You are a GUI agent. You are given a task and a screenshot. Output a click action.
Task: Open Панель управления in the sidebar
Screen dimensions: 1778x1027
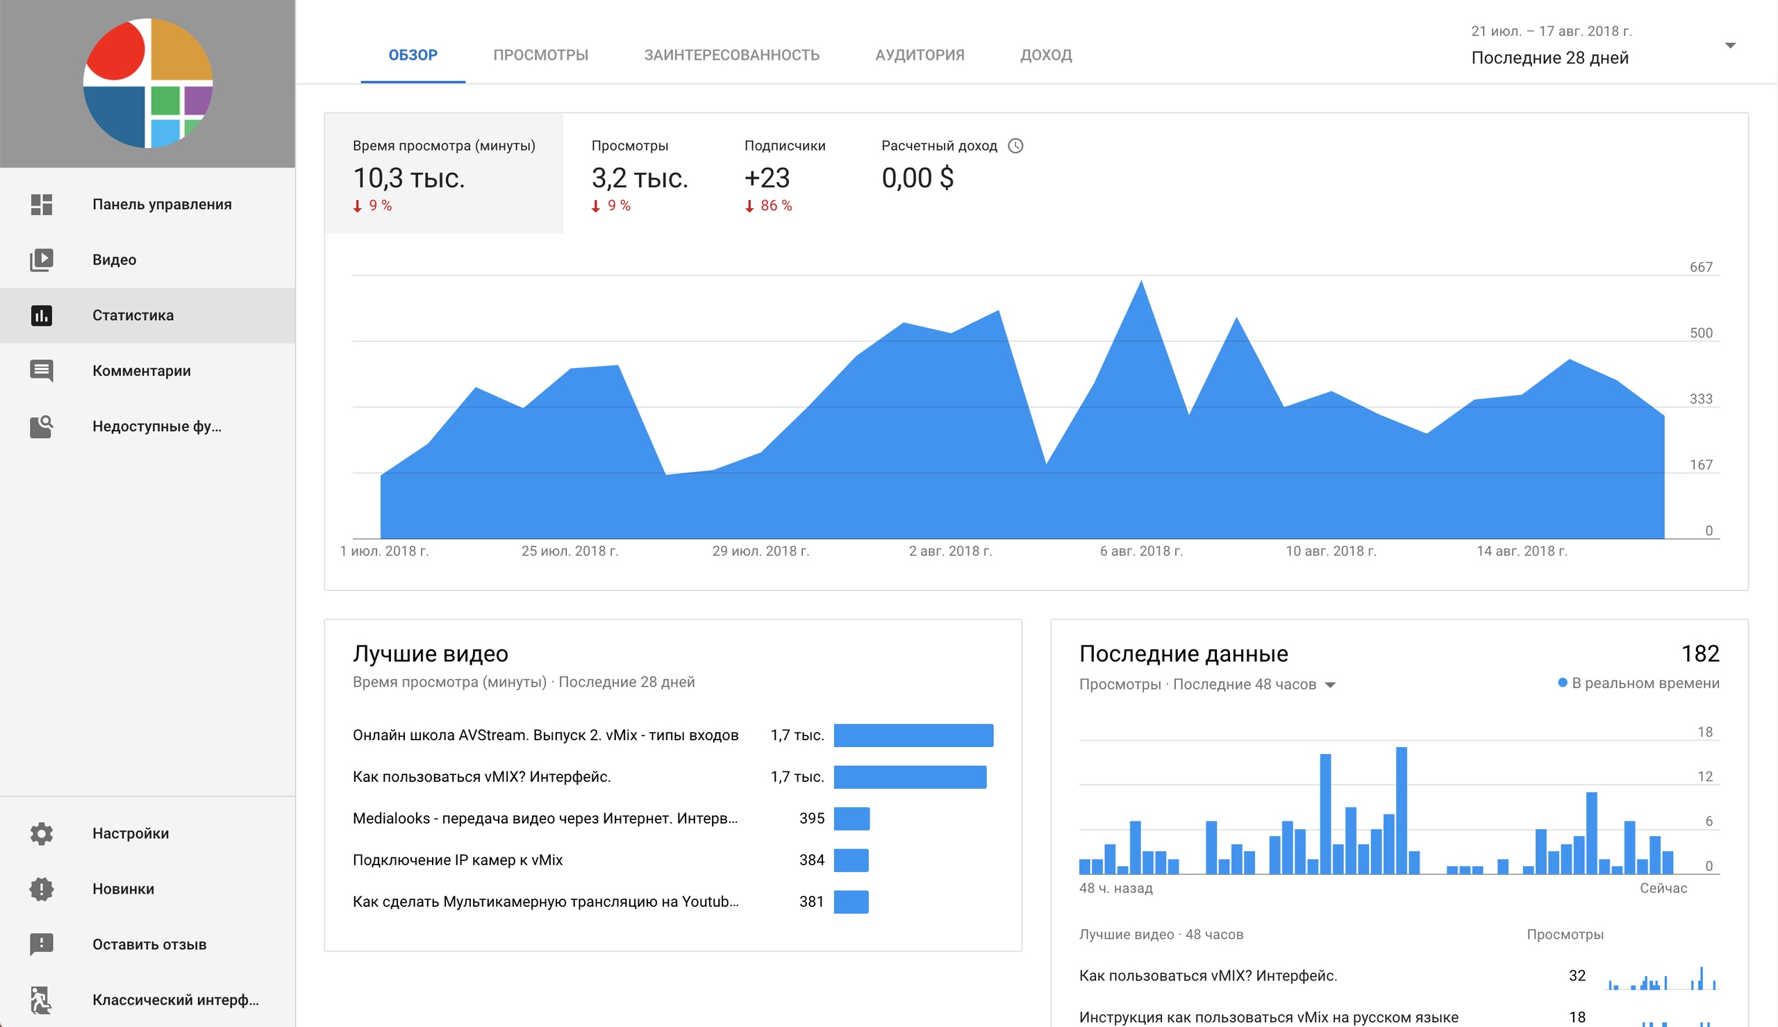147,205
